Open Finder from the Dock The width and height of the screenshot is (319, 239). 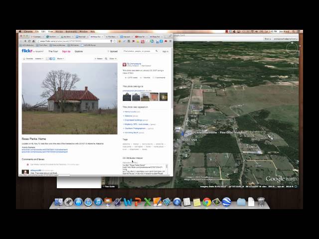pos(59,202)
